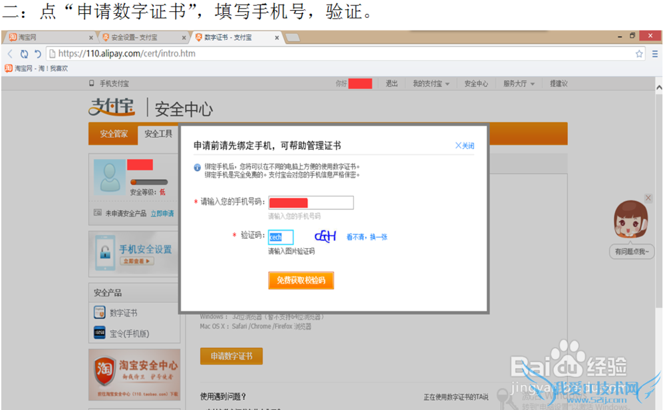Select the 安全工具 tab
This screenshot has width=665, height=410.
[x=158, y=134]
